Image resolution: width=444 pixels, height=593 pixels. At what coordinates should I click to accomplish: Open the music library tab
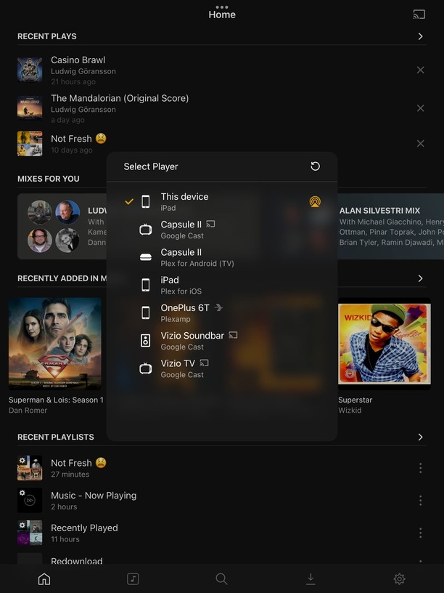133,578
